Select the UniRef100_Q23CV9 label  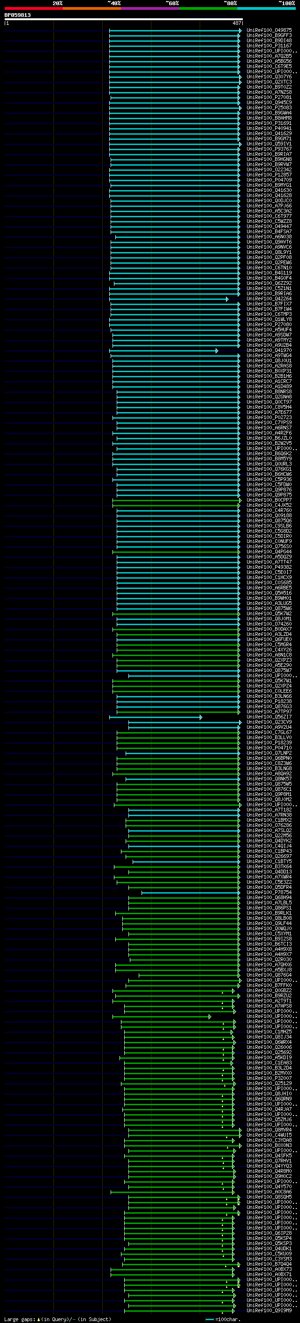269,722
